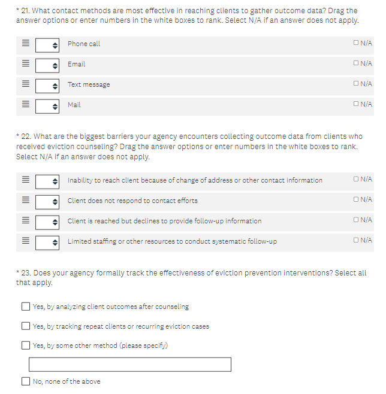The image size is (386, 394).
Task: Check N/A for Email
Action: pyautogui.click(x=357, y=63)
